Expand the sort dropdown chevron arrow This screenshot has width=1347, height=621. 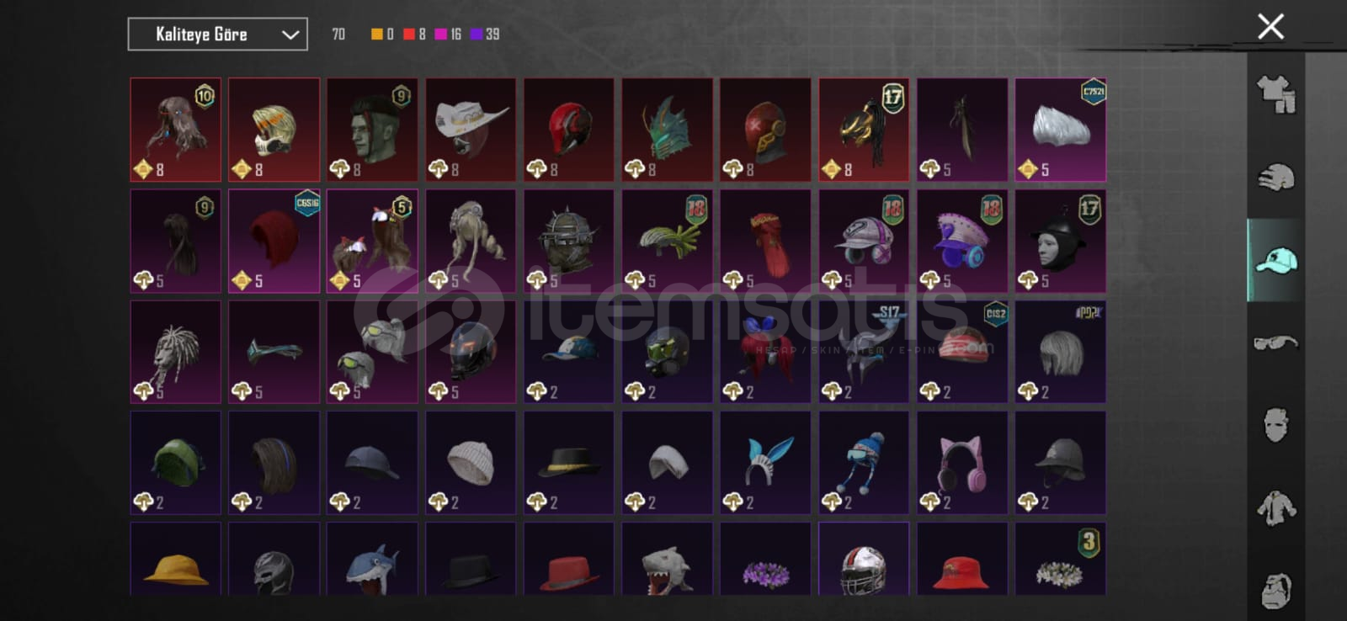coord(290,34)
